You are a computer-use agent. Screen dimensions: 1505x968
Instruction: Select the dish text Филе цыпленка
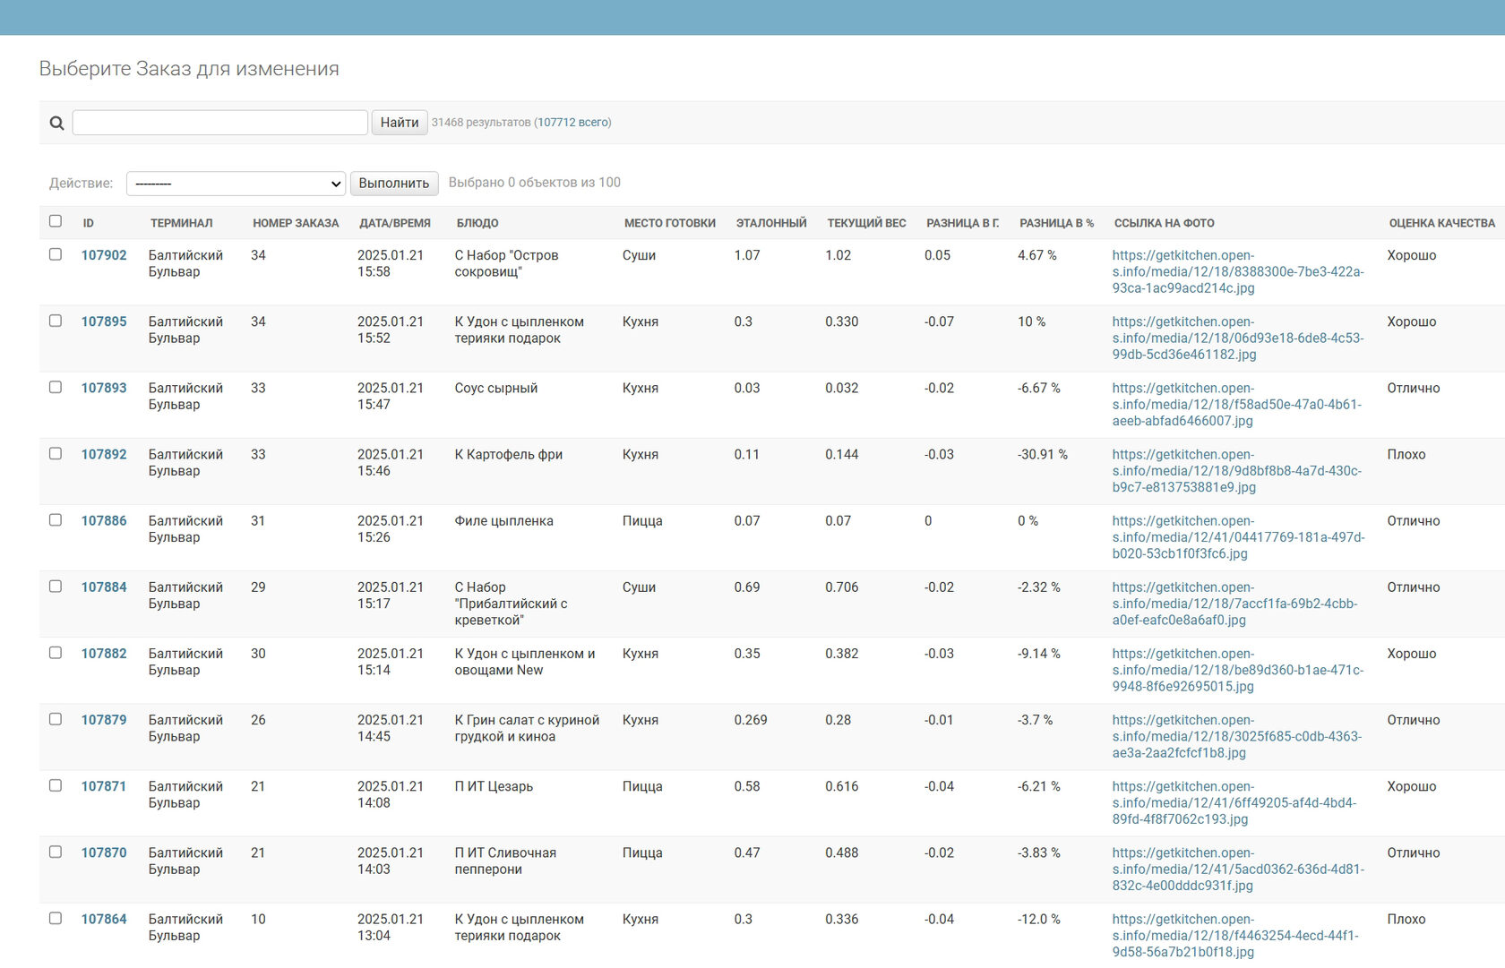tap(503, 520)
